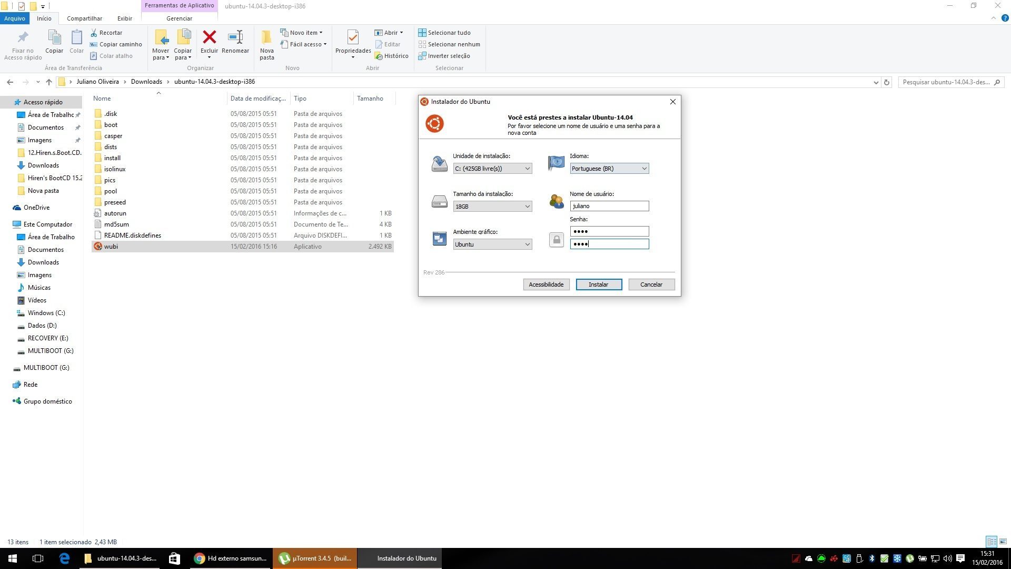Open the Store icon on taskbar
Image resolution: width=1011 pixels, height=569 pixels.
[174, 558]
